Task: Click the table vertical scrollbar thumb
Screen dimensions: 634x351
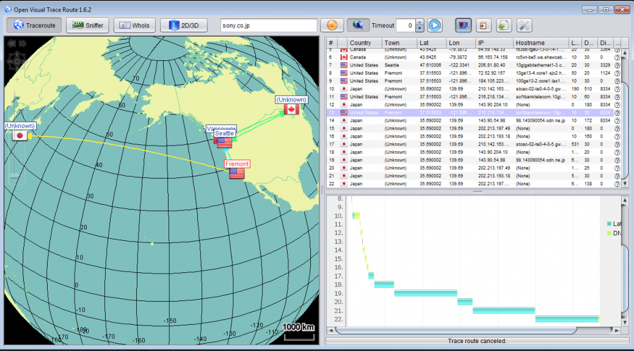Action: tap(625, 116)
